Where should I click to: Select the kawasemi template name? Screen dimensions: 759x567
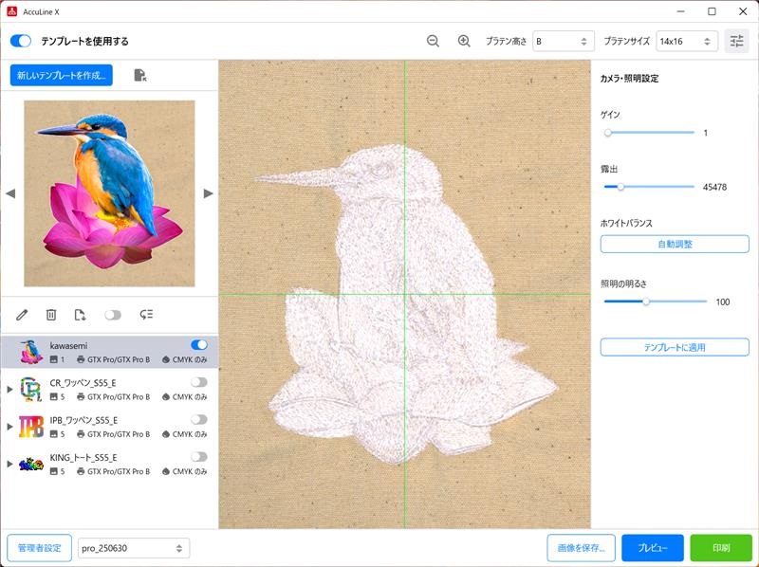click(x=68, y=345)
